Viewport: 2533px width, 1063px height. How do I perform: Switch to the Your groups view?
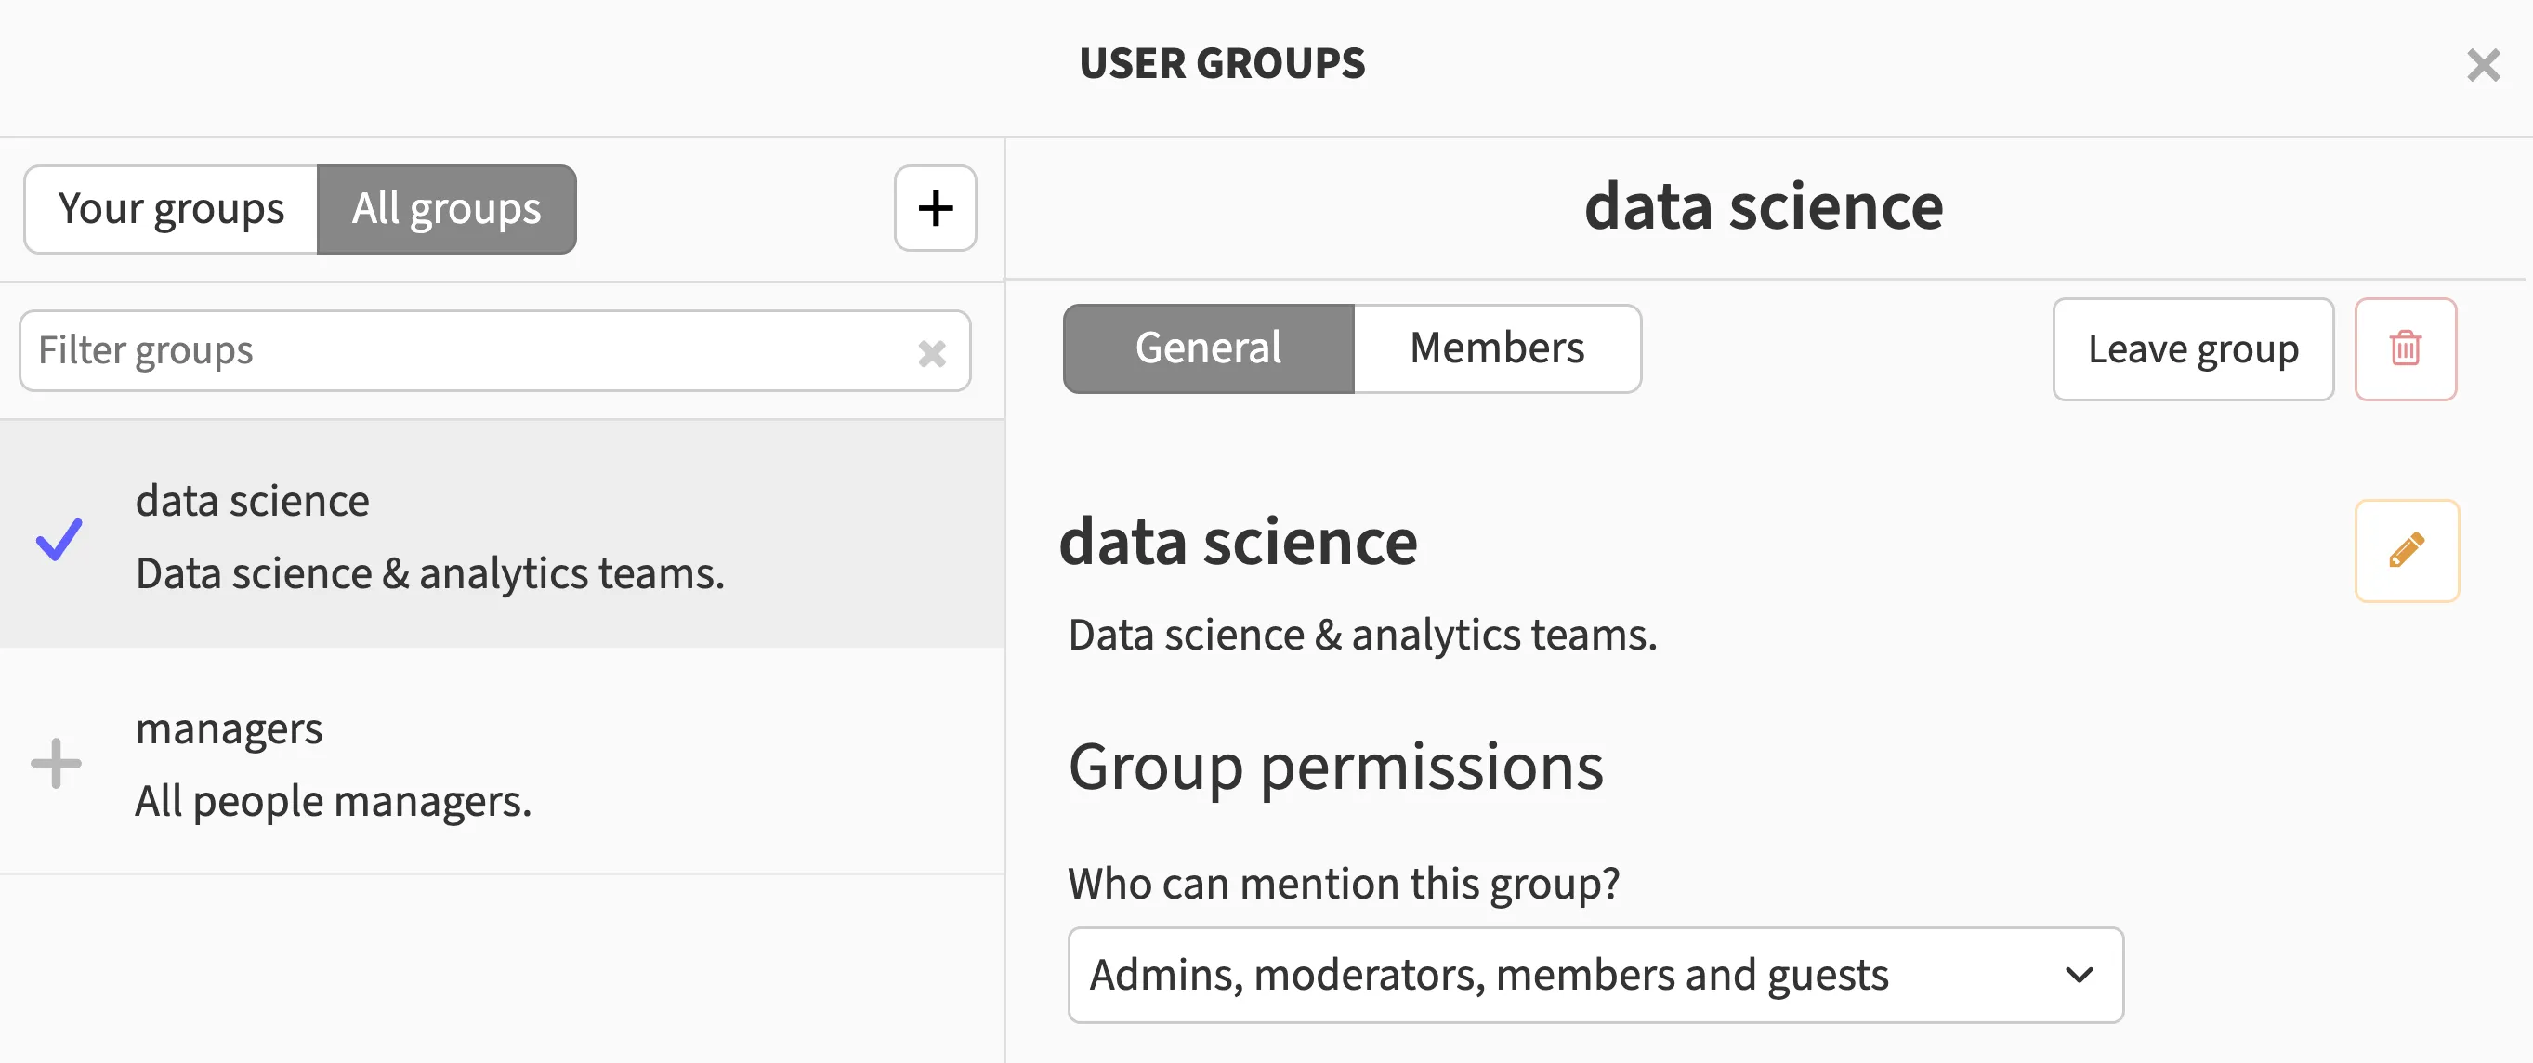[x=171, y=209]
